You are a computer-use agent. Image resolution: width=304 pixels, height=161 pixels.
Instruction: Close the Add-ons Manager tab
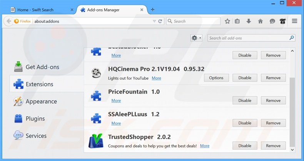[x=142, y=10]
